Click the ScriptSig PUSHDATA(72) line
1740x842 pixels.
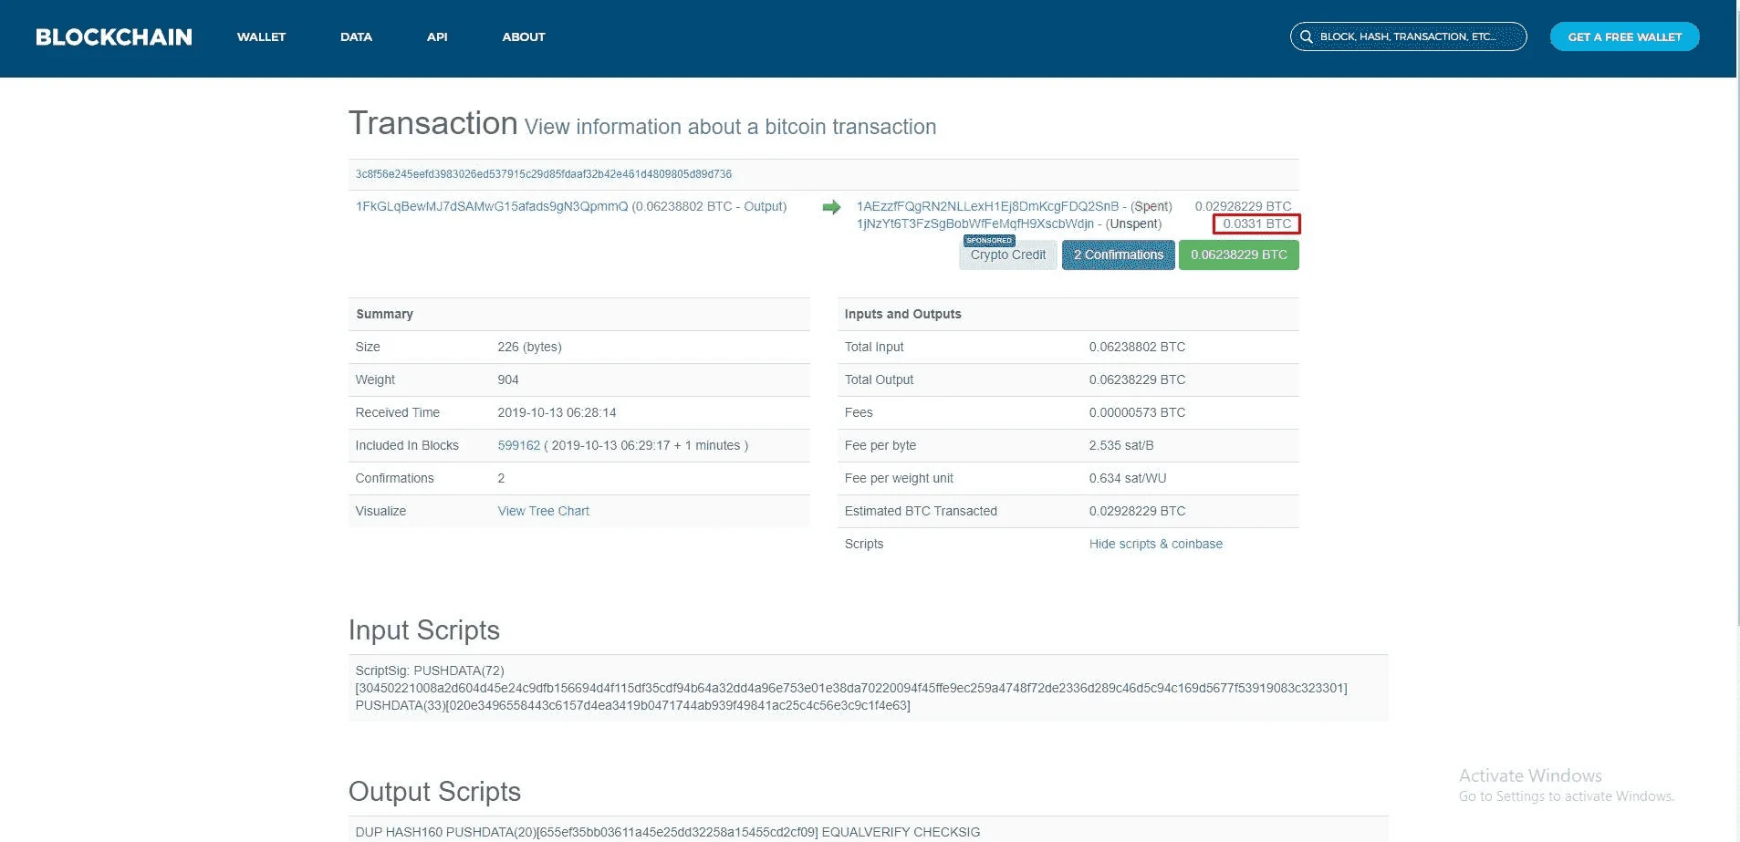coord(430,670)
